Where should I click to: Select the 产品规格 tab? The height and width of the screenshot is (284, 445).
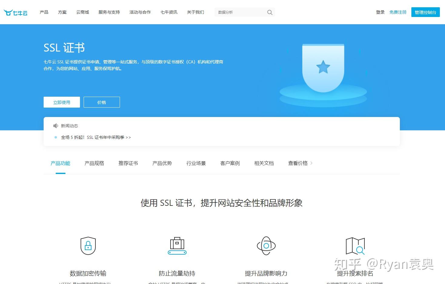[x=94, y=163]
